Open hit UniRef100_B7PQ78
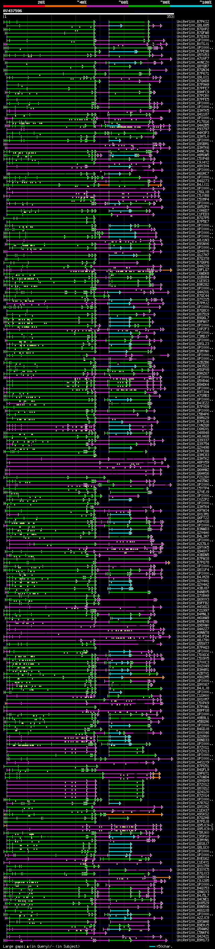The height and width of the screenshot is (949, 215). pyautogui.click(x=193, y=562)
